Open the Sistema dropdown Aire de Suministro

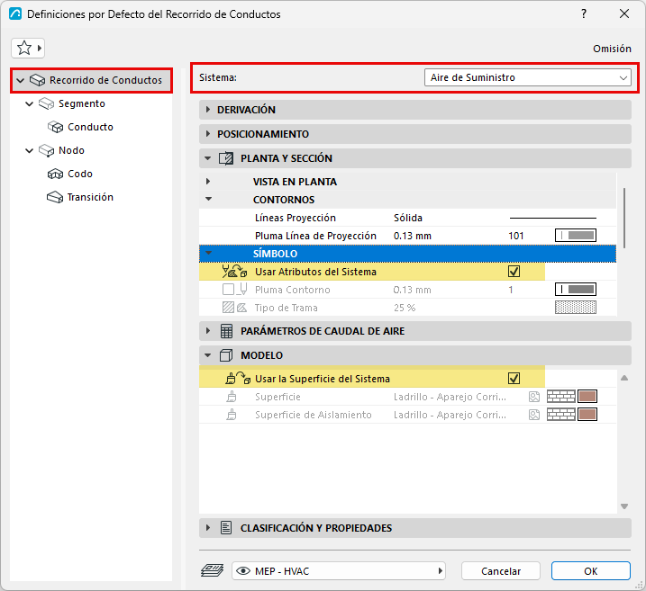[527, 77]
